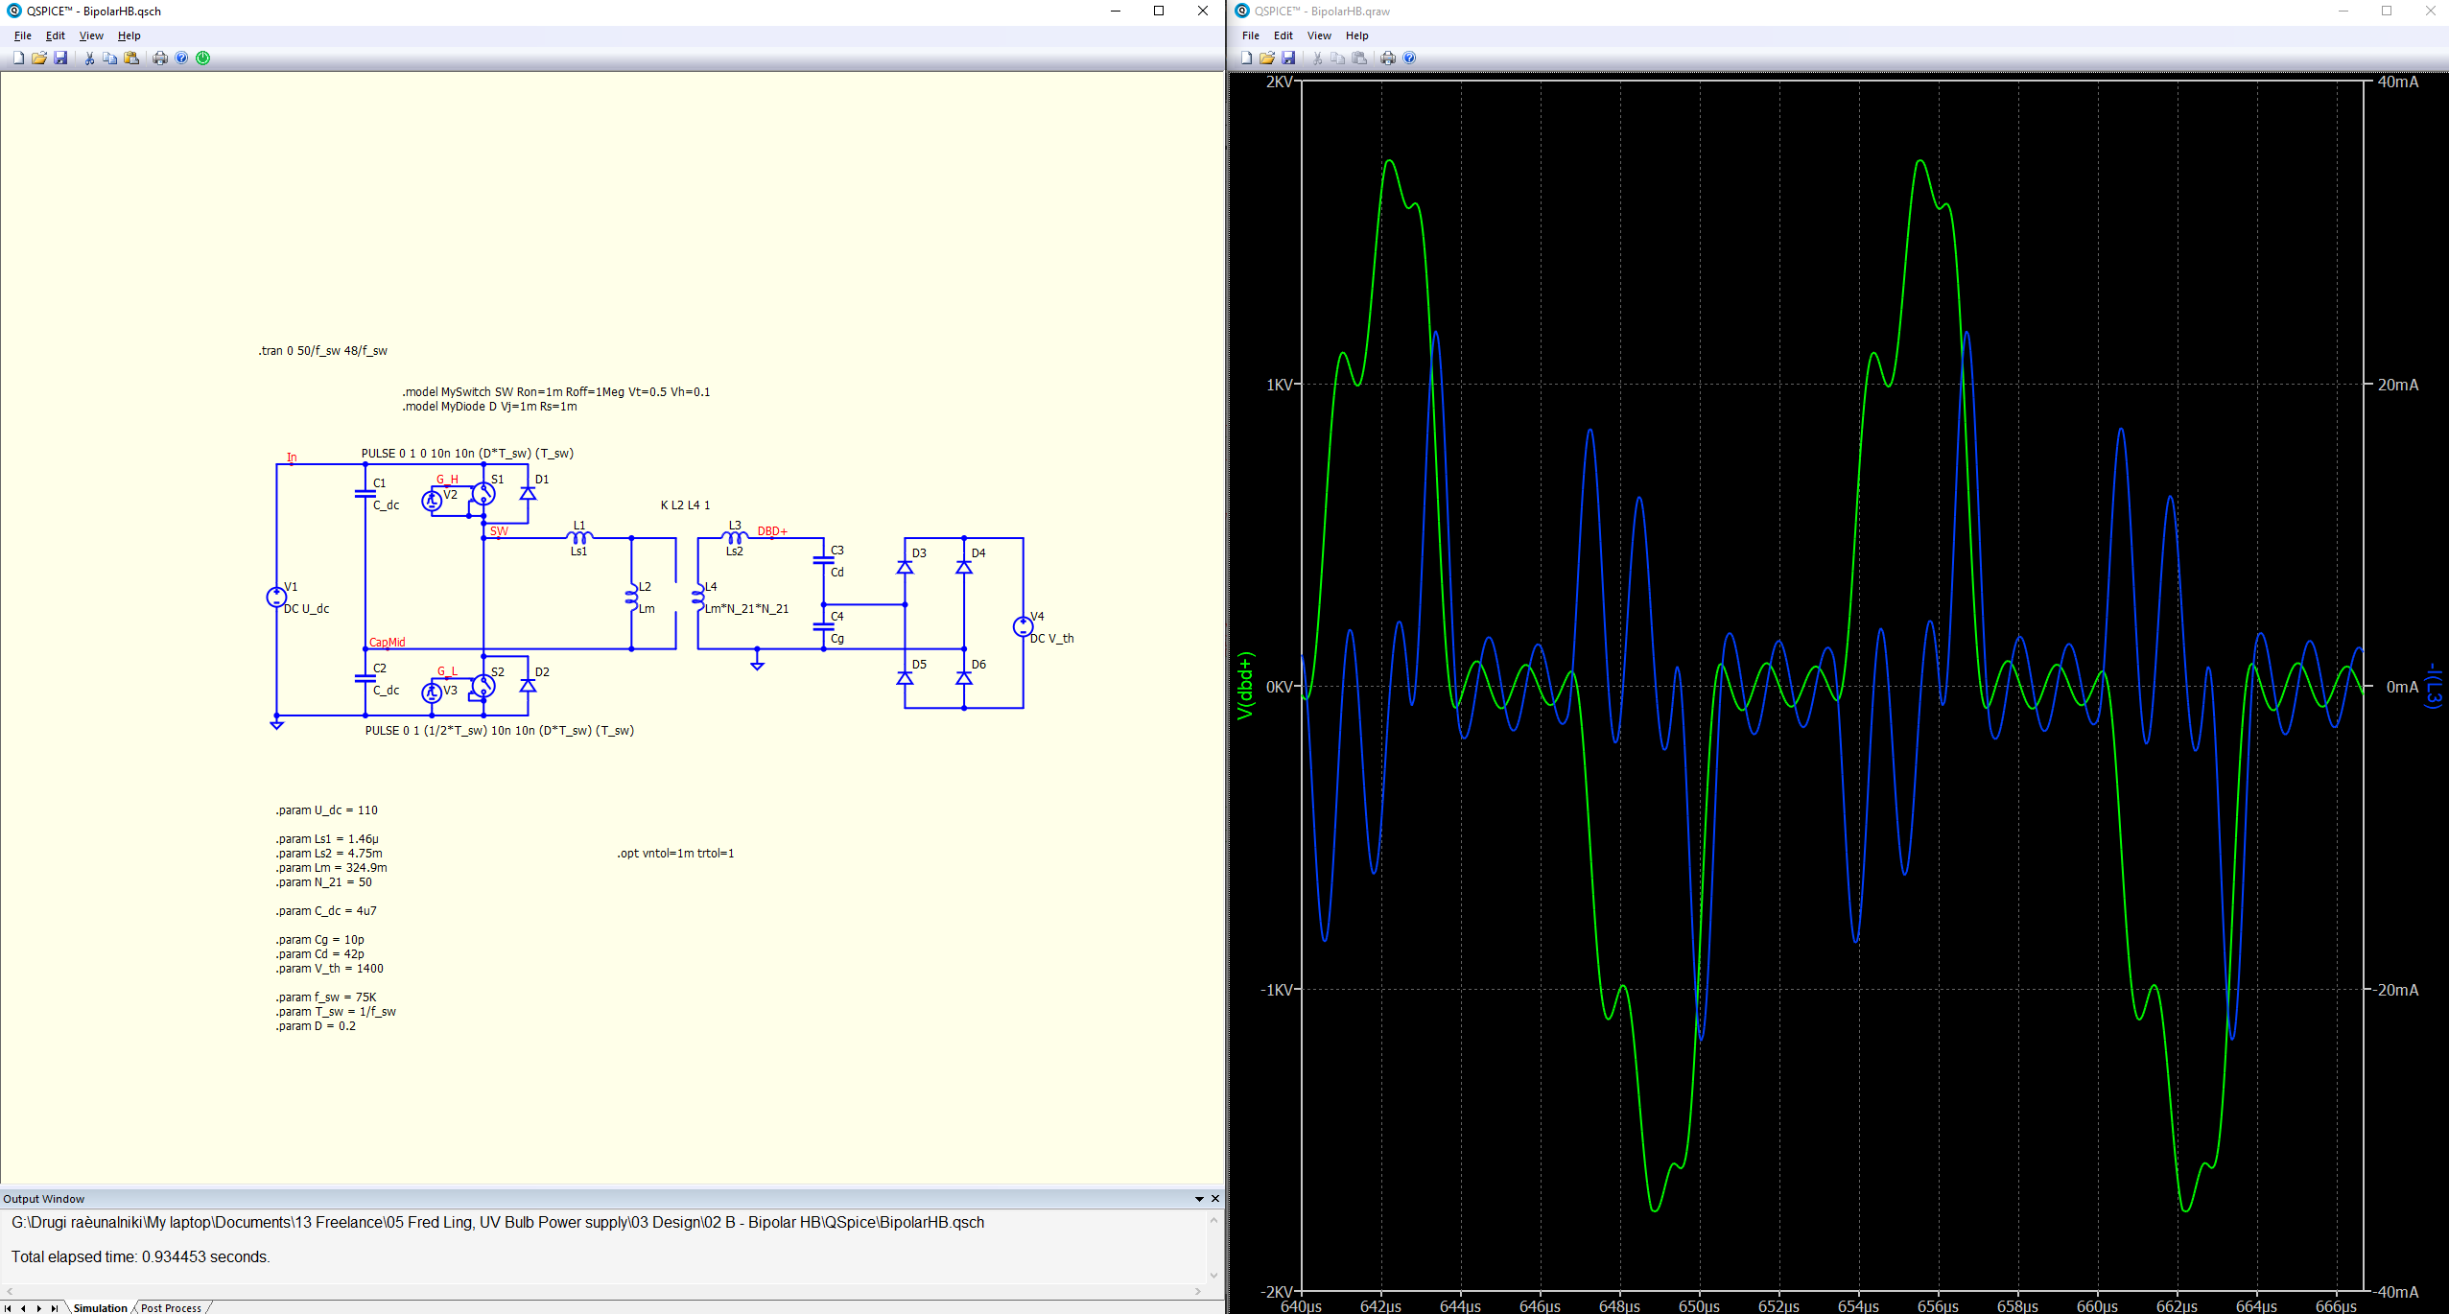Run simulation with green power icon
Screen dimensions: 2449x1314
click(x=203, y=59)
